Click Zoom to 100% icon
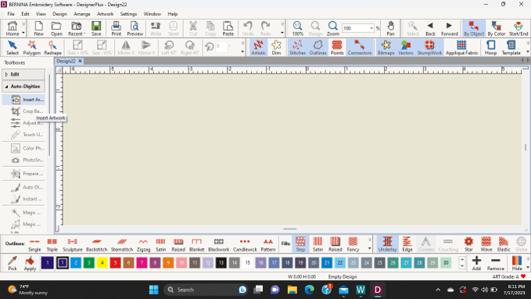 pos(298,29)
